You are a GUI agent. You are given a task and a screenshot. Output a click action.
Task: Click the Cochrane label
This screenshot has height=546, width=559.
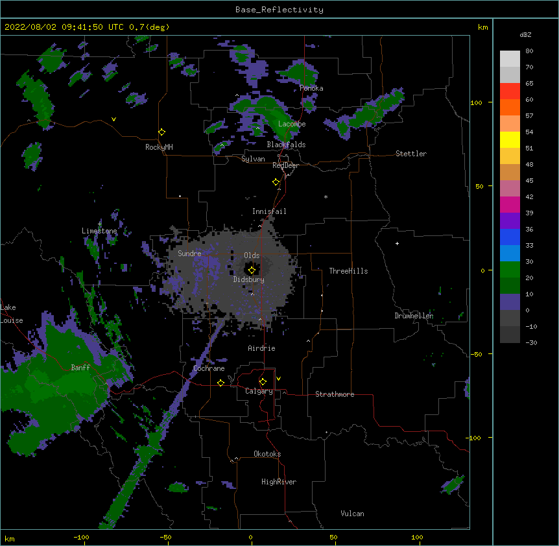[209, 368]
